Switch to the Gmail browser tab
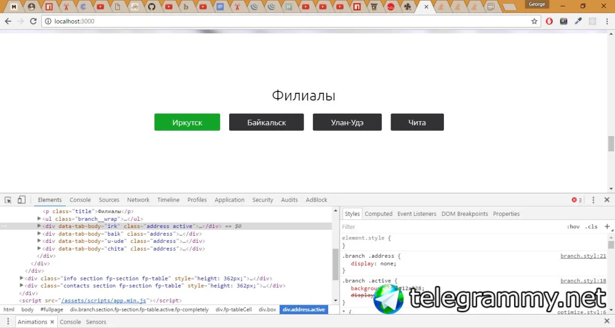Screen dimensions: 615x328 coord(14,7)
